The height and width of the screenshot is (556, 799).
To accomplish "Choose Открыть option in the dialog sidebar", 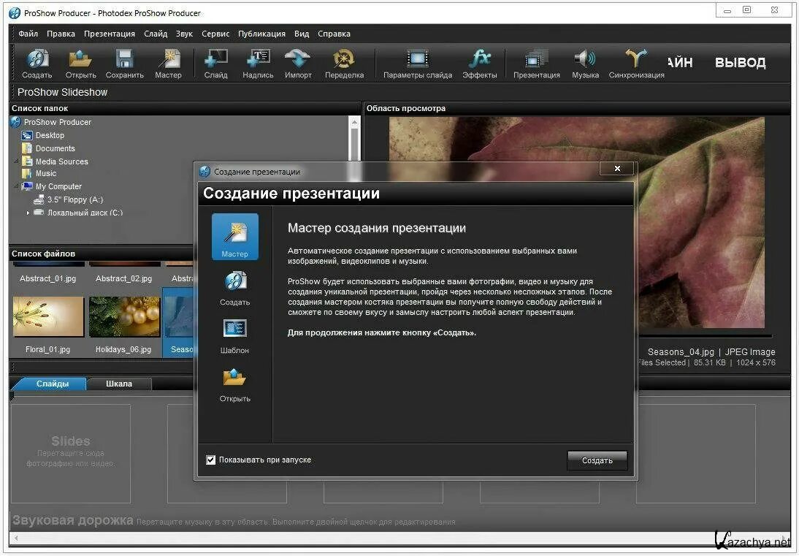I will (x=235, y=385).
